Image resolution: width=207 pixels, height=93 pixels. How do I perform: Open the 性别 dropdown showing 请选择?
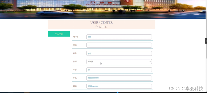tap(119, 61)
